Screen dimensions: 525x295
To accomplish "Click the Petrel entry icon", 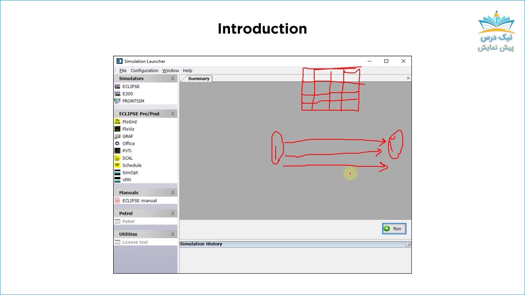I will pos(117,221).
